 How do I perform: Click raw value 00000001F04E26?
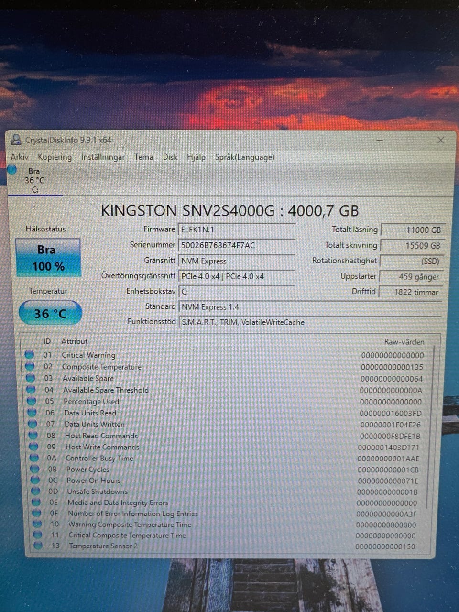[x=390, y=425]
